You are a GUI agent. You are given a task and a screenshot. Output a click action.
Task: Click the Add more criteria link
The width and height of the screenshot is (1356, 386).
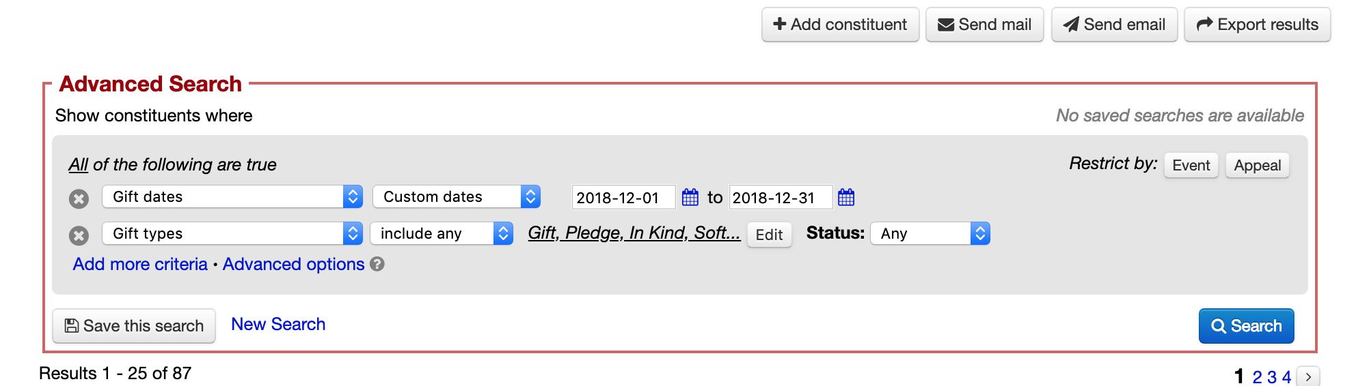(x=140, y=264)
